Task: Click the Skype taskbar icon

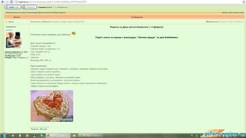Action: click(x=42, y=136)
